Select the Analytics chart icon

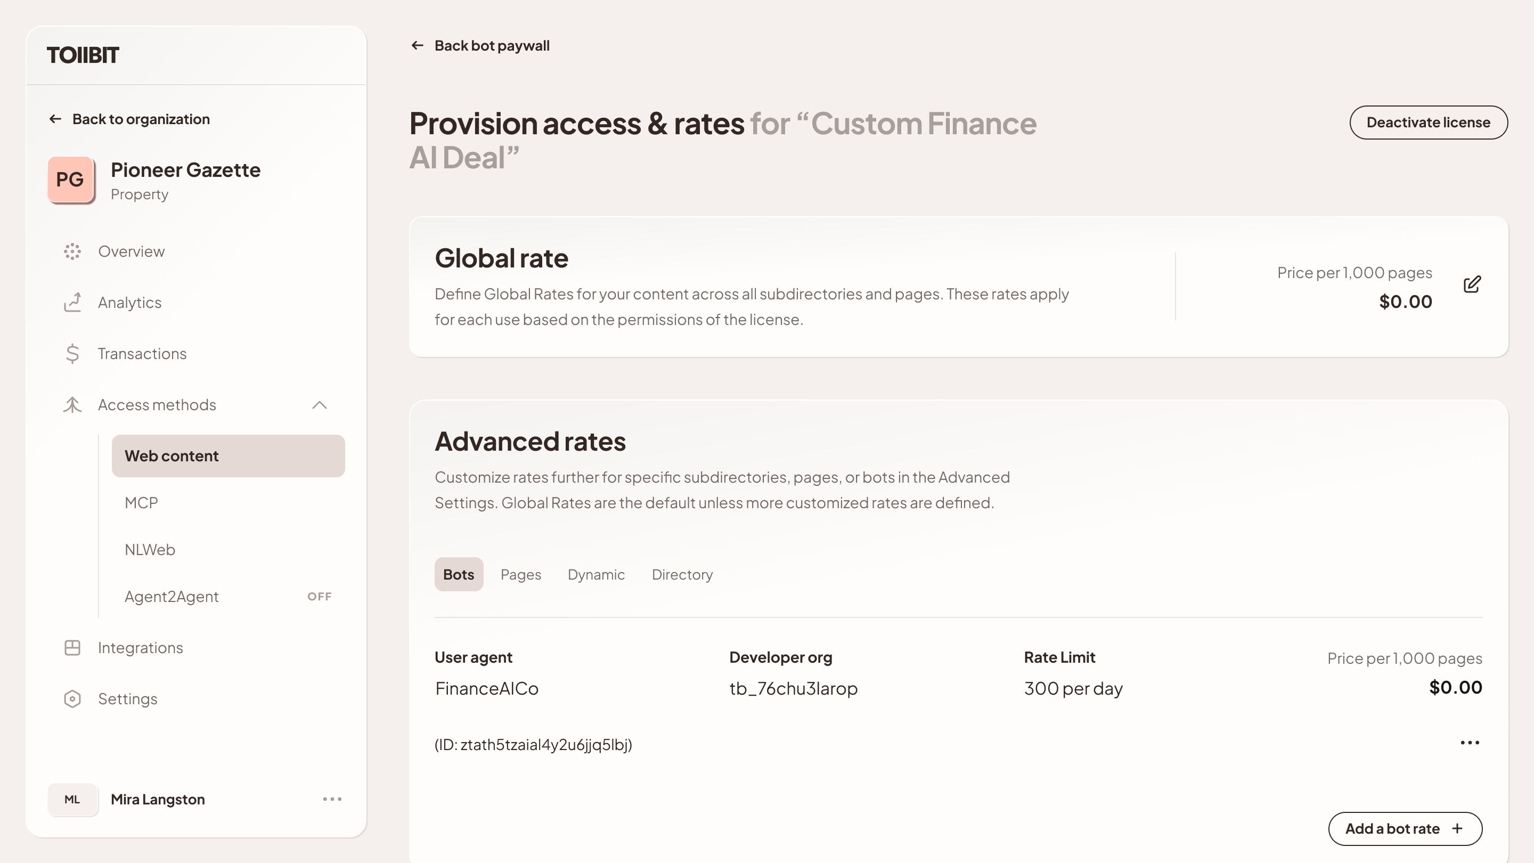[72, 303]
